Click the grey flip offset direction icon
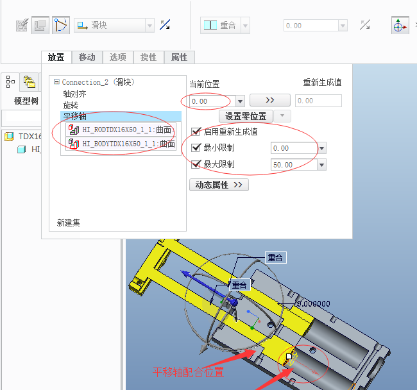 click(365, 25)
